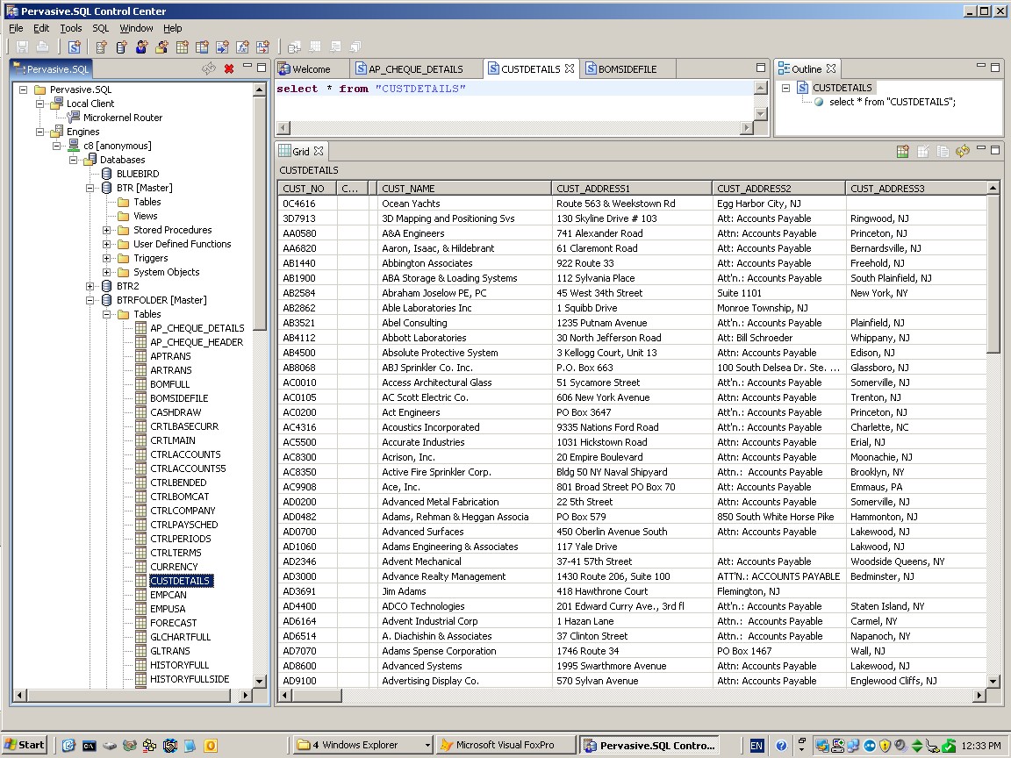The height and width of the screenshot is (758, 1011).
Task: Click the New View toolbar icon
Action: click(202, 46)
